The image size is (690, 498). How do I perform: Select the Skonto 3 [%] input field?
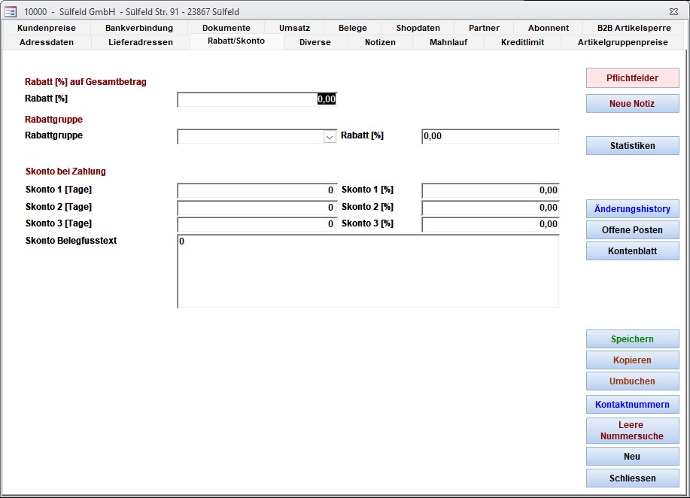pyautogui.click(x=490, y=224)
